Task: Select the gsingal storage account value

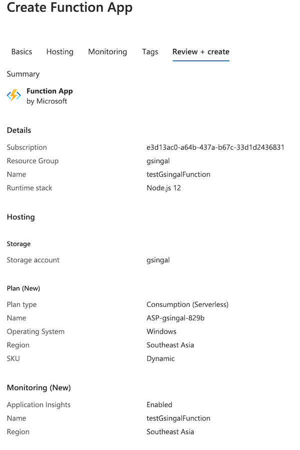Action: (x=158, y=260)
